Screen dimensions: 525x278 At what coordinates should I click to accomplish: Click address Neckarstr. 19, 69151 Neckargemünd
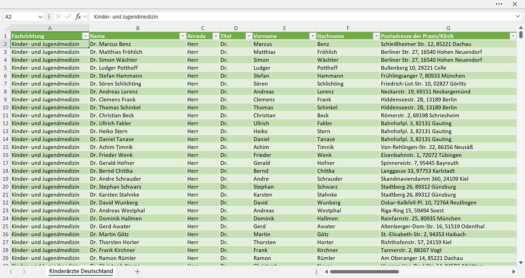click(448, 92)
